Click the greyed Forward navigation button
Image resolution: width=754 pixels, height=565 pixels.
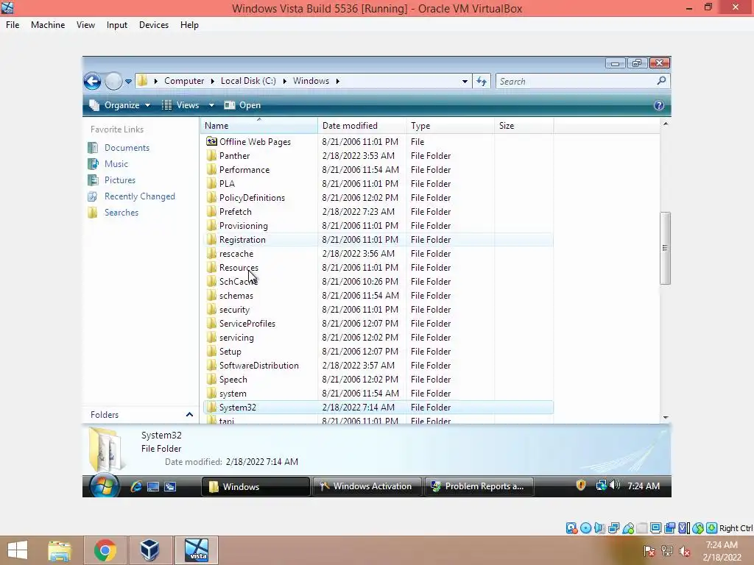click(113, 81)
